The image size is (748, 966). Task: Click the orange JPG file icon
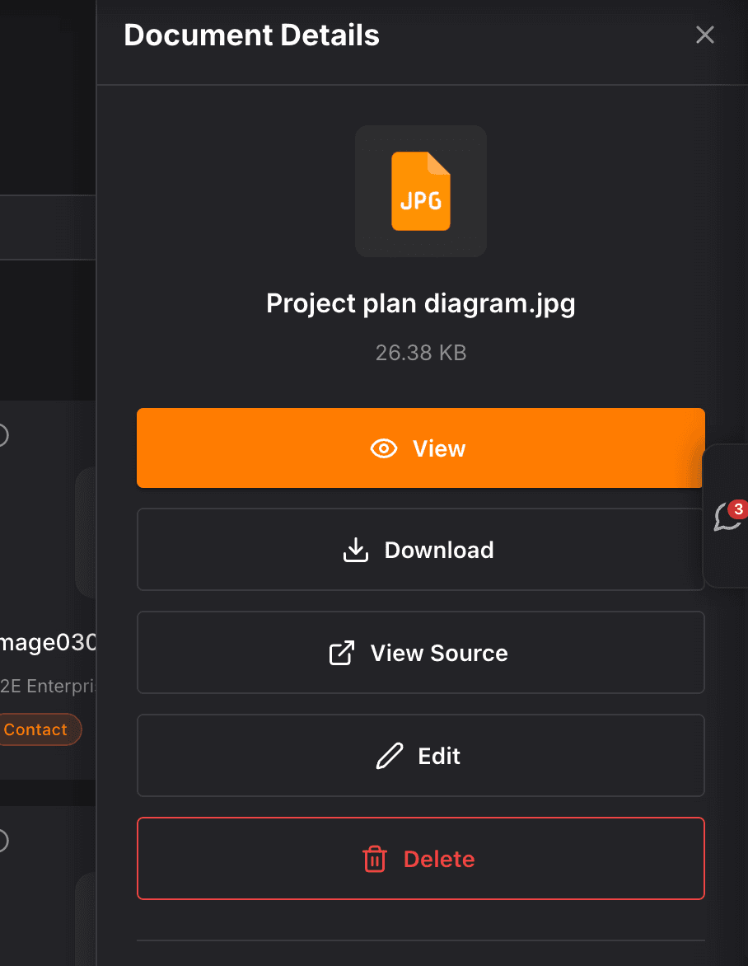[x=420, y=191]
